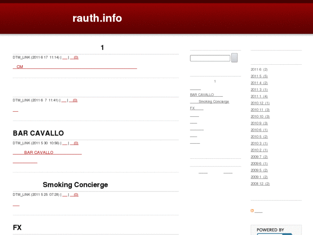Open Smoking Concierge heading post
The height and width of the screenshot is (235, 313).
click(75, 185)
